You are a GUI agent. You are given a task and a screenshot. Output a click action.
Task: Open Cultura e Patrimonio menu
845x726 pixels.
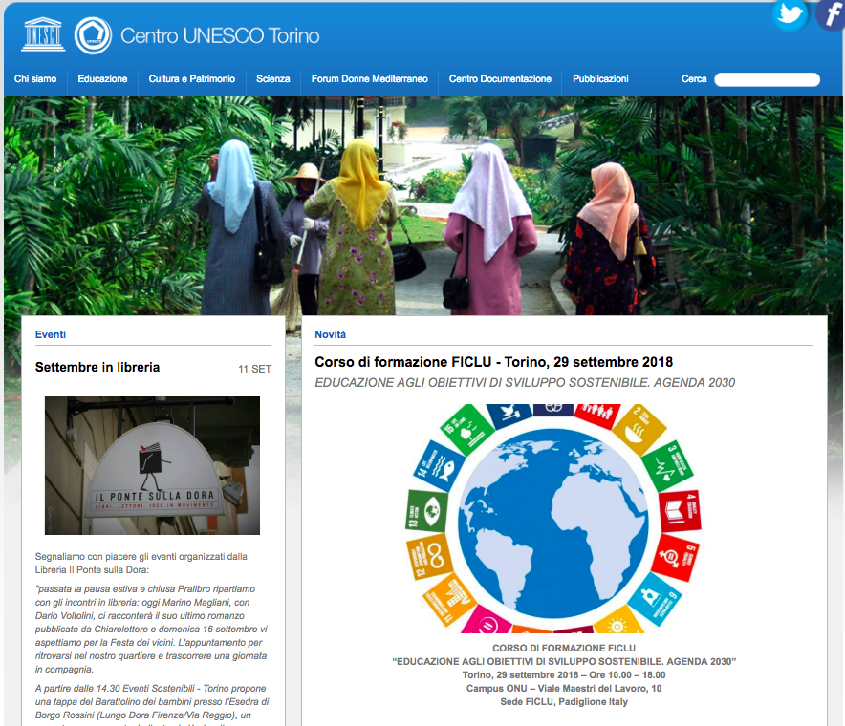tap(192, 79)
